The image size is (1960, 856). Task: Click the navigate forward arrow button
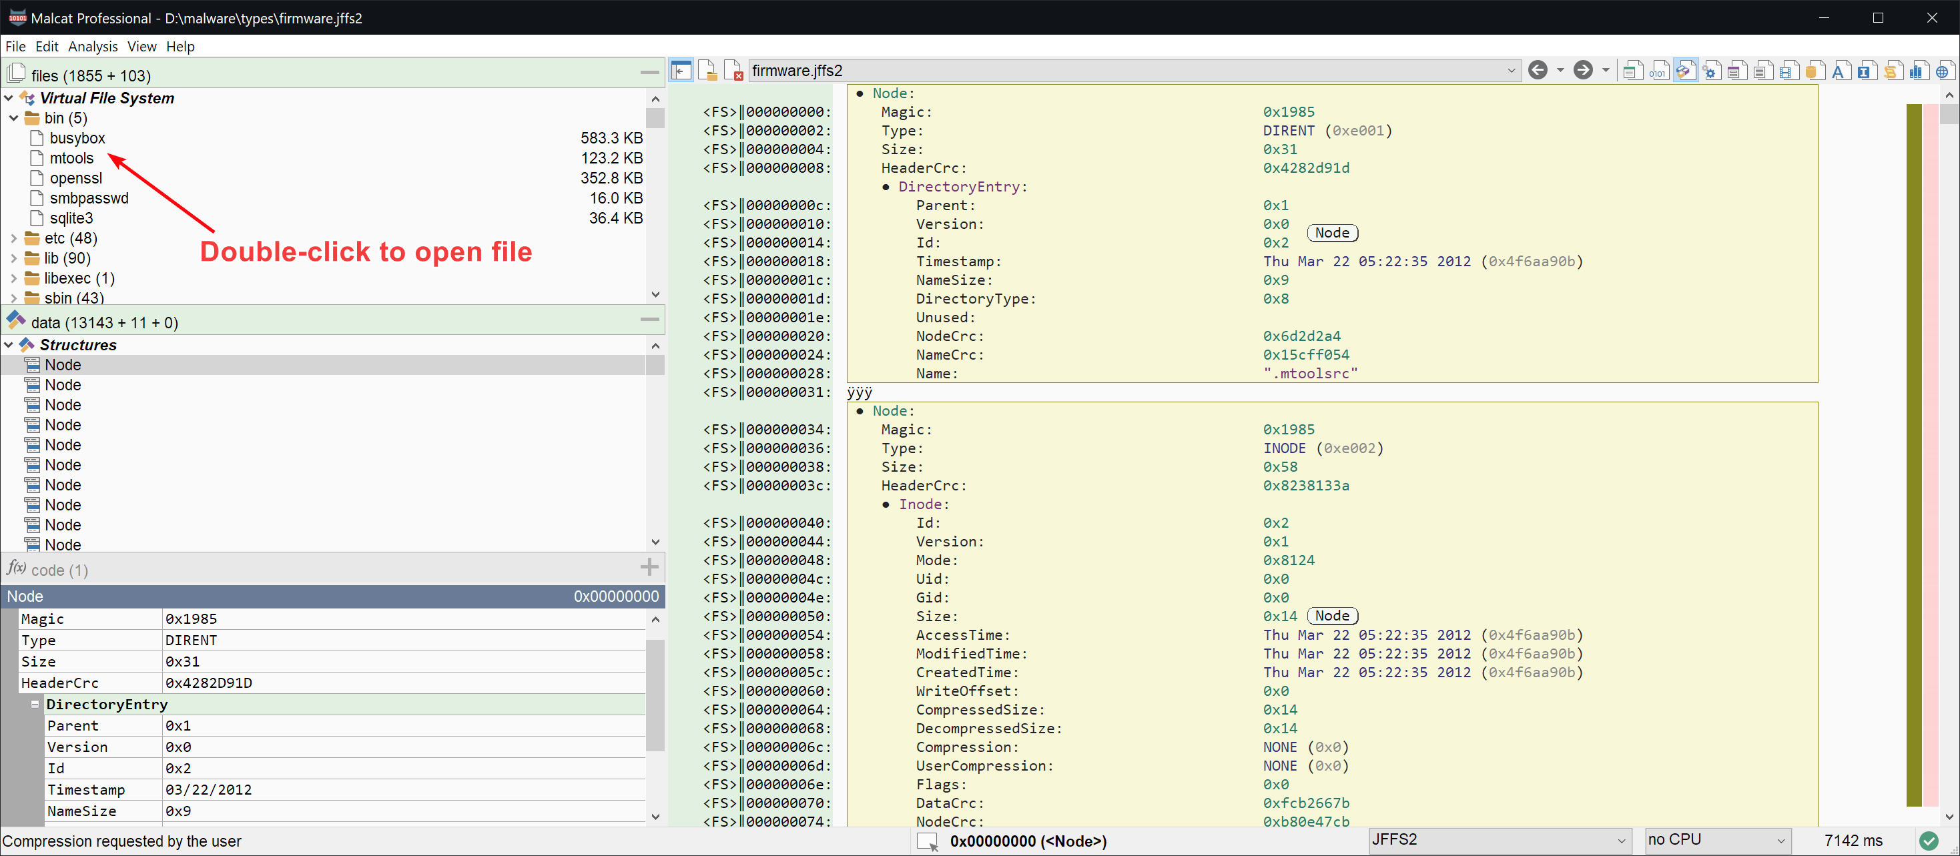(1582, 71)
